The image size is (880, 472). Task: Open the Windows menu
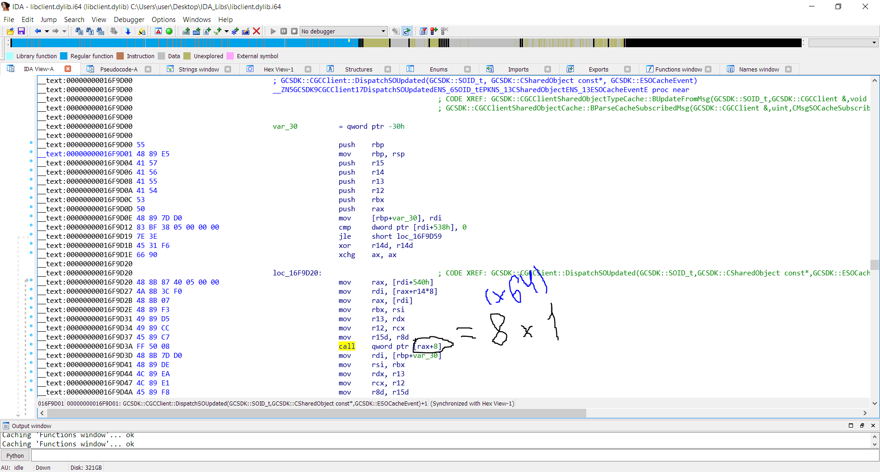point(197,19)
